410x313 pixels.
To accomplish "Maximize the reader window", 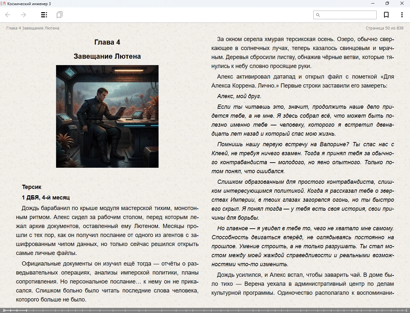I will [387, 4].
